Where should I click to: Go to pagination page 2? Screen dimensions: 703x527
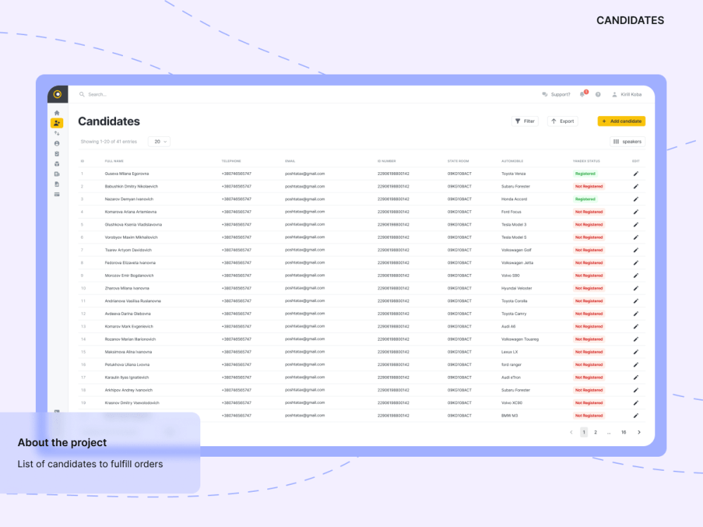[595, 432]
